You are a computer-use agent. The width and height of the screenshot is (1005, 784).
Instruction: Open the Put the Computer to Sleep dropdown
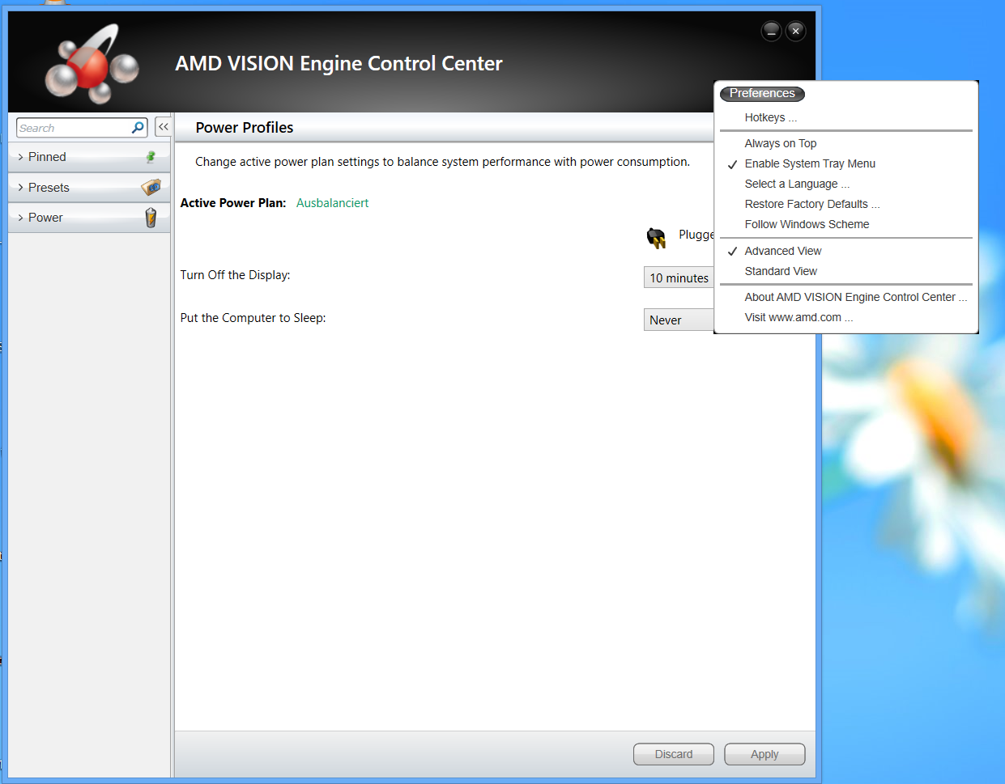coord(679,320)
